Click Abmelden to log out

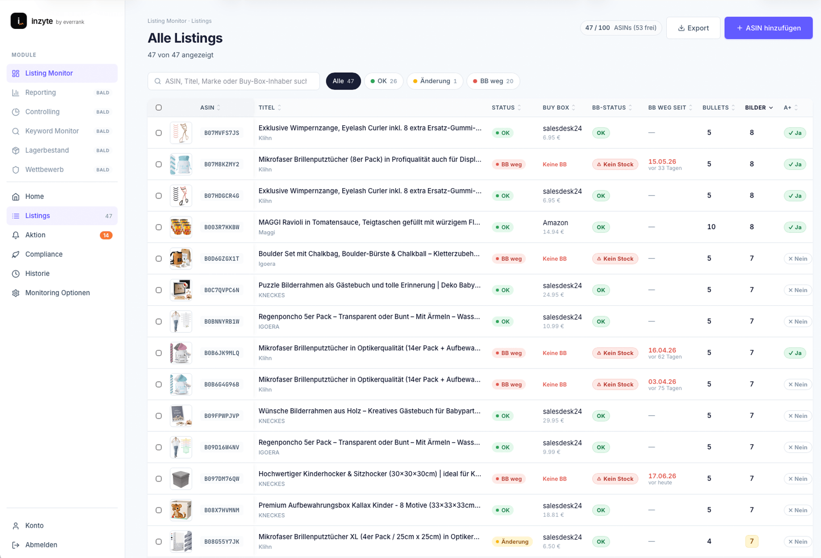click(x=62, y=545)
